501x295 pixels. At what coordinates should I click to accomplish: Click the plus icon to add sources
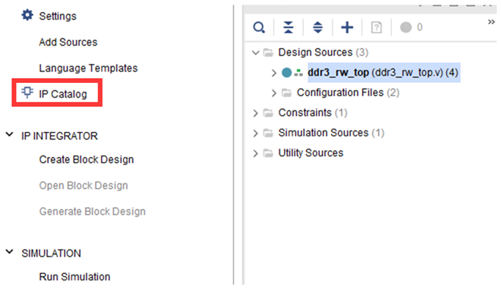click(347, 27)
